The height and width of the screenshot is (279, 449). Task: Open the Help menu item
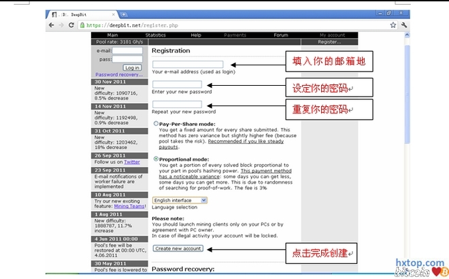point(196,35)
